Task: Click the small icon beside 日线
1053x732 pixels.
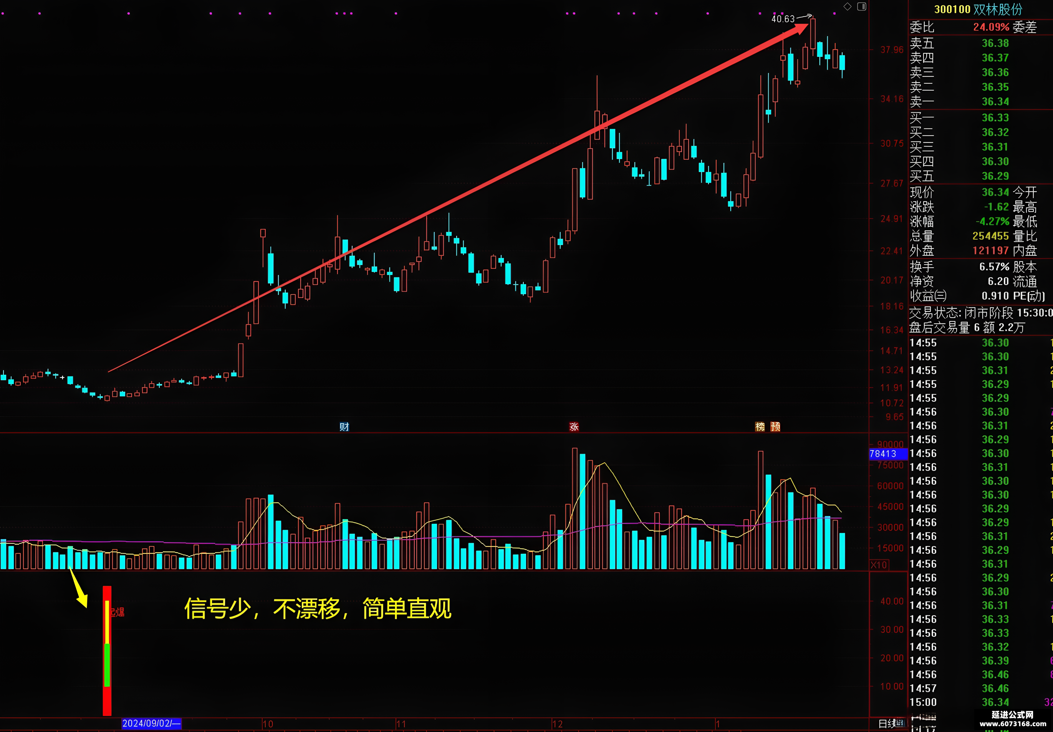Action: pos(900,723)
